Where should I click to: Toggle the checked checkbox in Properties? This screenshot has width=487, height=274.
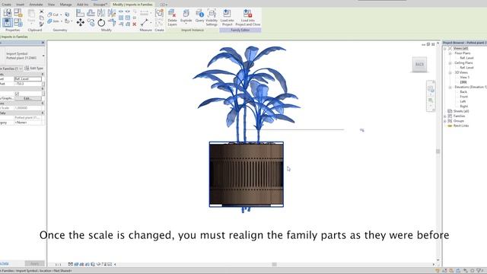click(x=17, y=94)
